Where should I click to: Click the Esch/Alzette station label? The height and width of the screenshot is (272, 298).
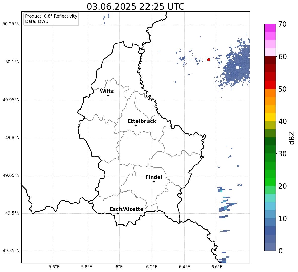coord(127,209)
